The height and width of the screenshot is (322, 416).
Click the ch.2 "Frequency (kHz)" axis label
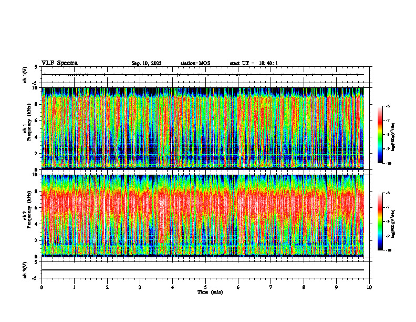[x=29, y=209]
